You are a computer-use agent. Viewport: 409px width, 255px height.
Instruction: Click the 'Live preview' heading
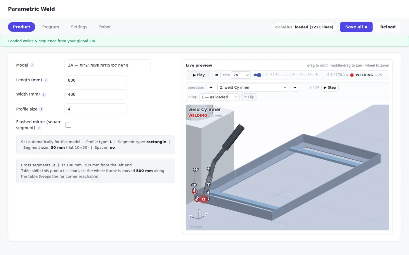coord(199,65)
